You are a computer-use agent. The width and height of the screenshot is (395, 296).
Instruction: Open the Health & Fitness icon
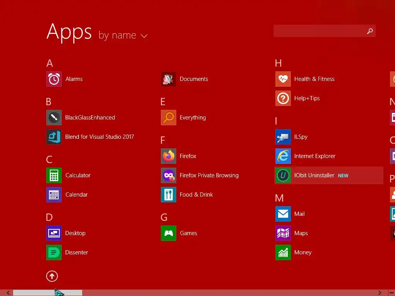click(283, 79)
